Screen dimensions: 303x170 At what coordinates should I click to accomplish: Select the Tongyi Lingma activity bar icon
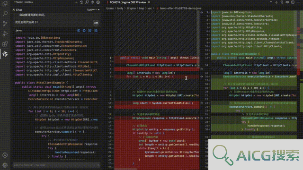(5, 54)
